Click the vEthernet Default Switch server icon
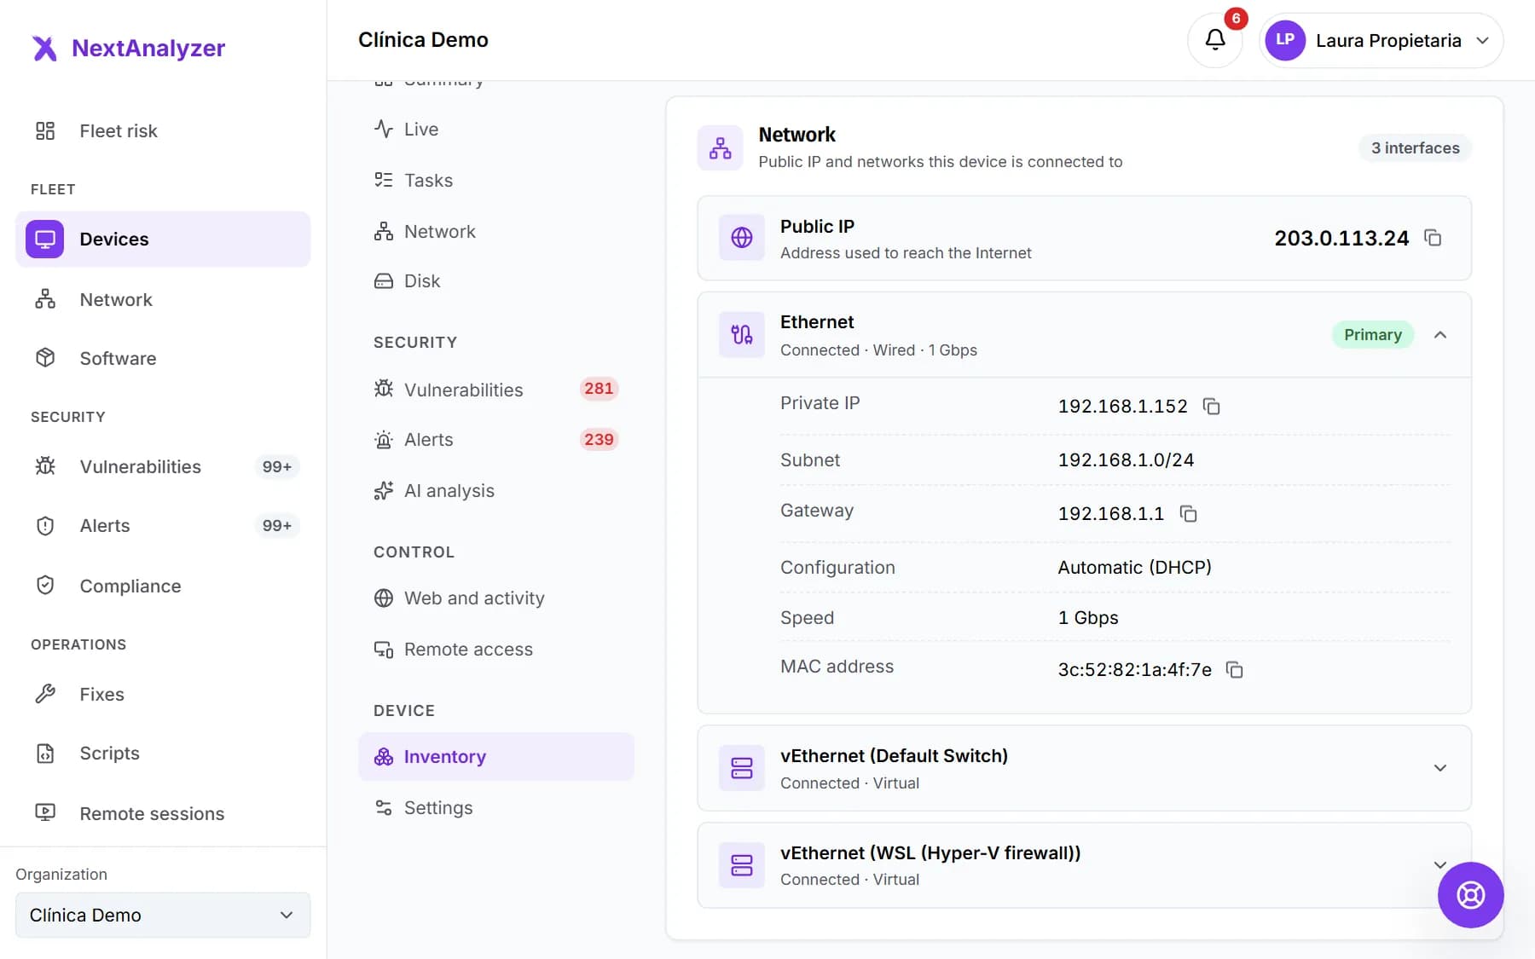The image size is (1535, 959). 742,768
